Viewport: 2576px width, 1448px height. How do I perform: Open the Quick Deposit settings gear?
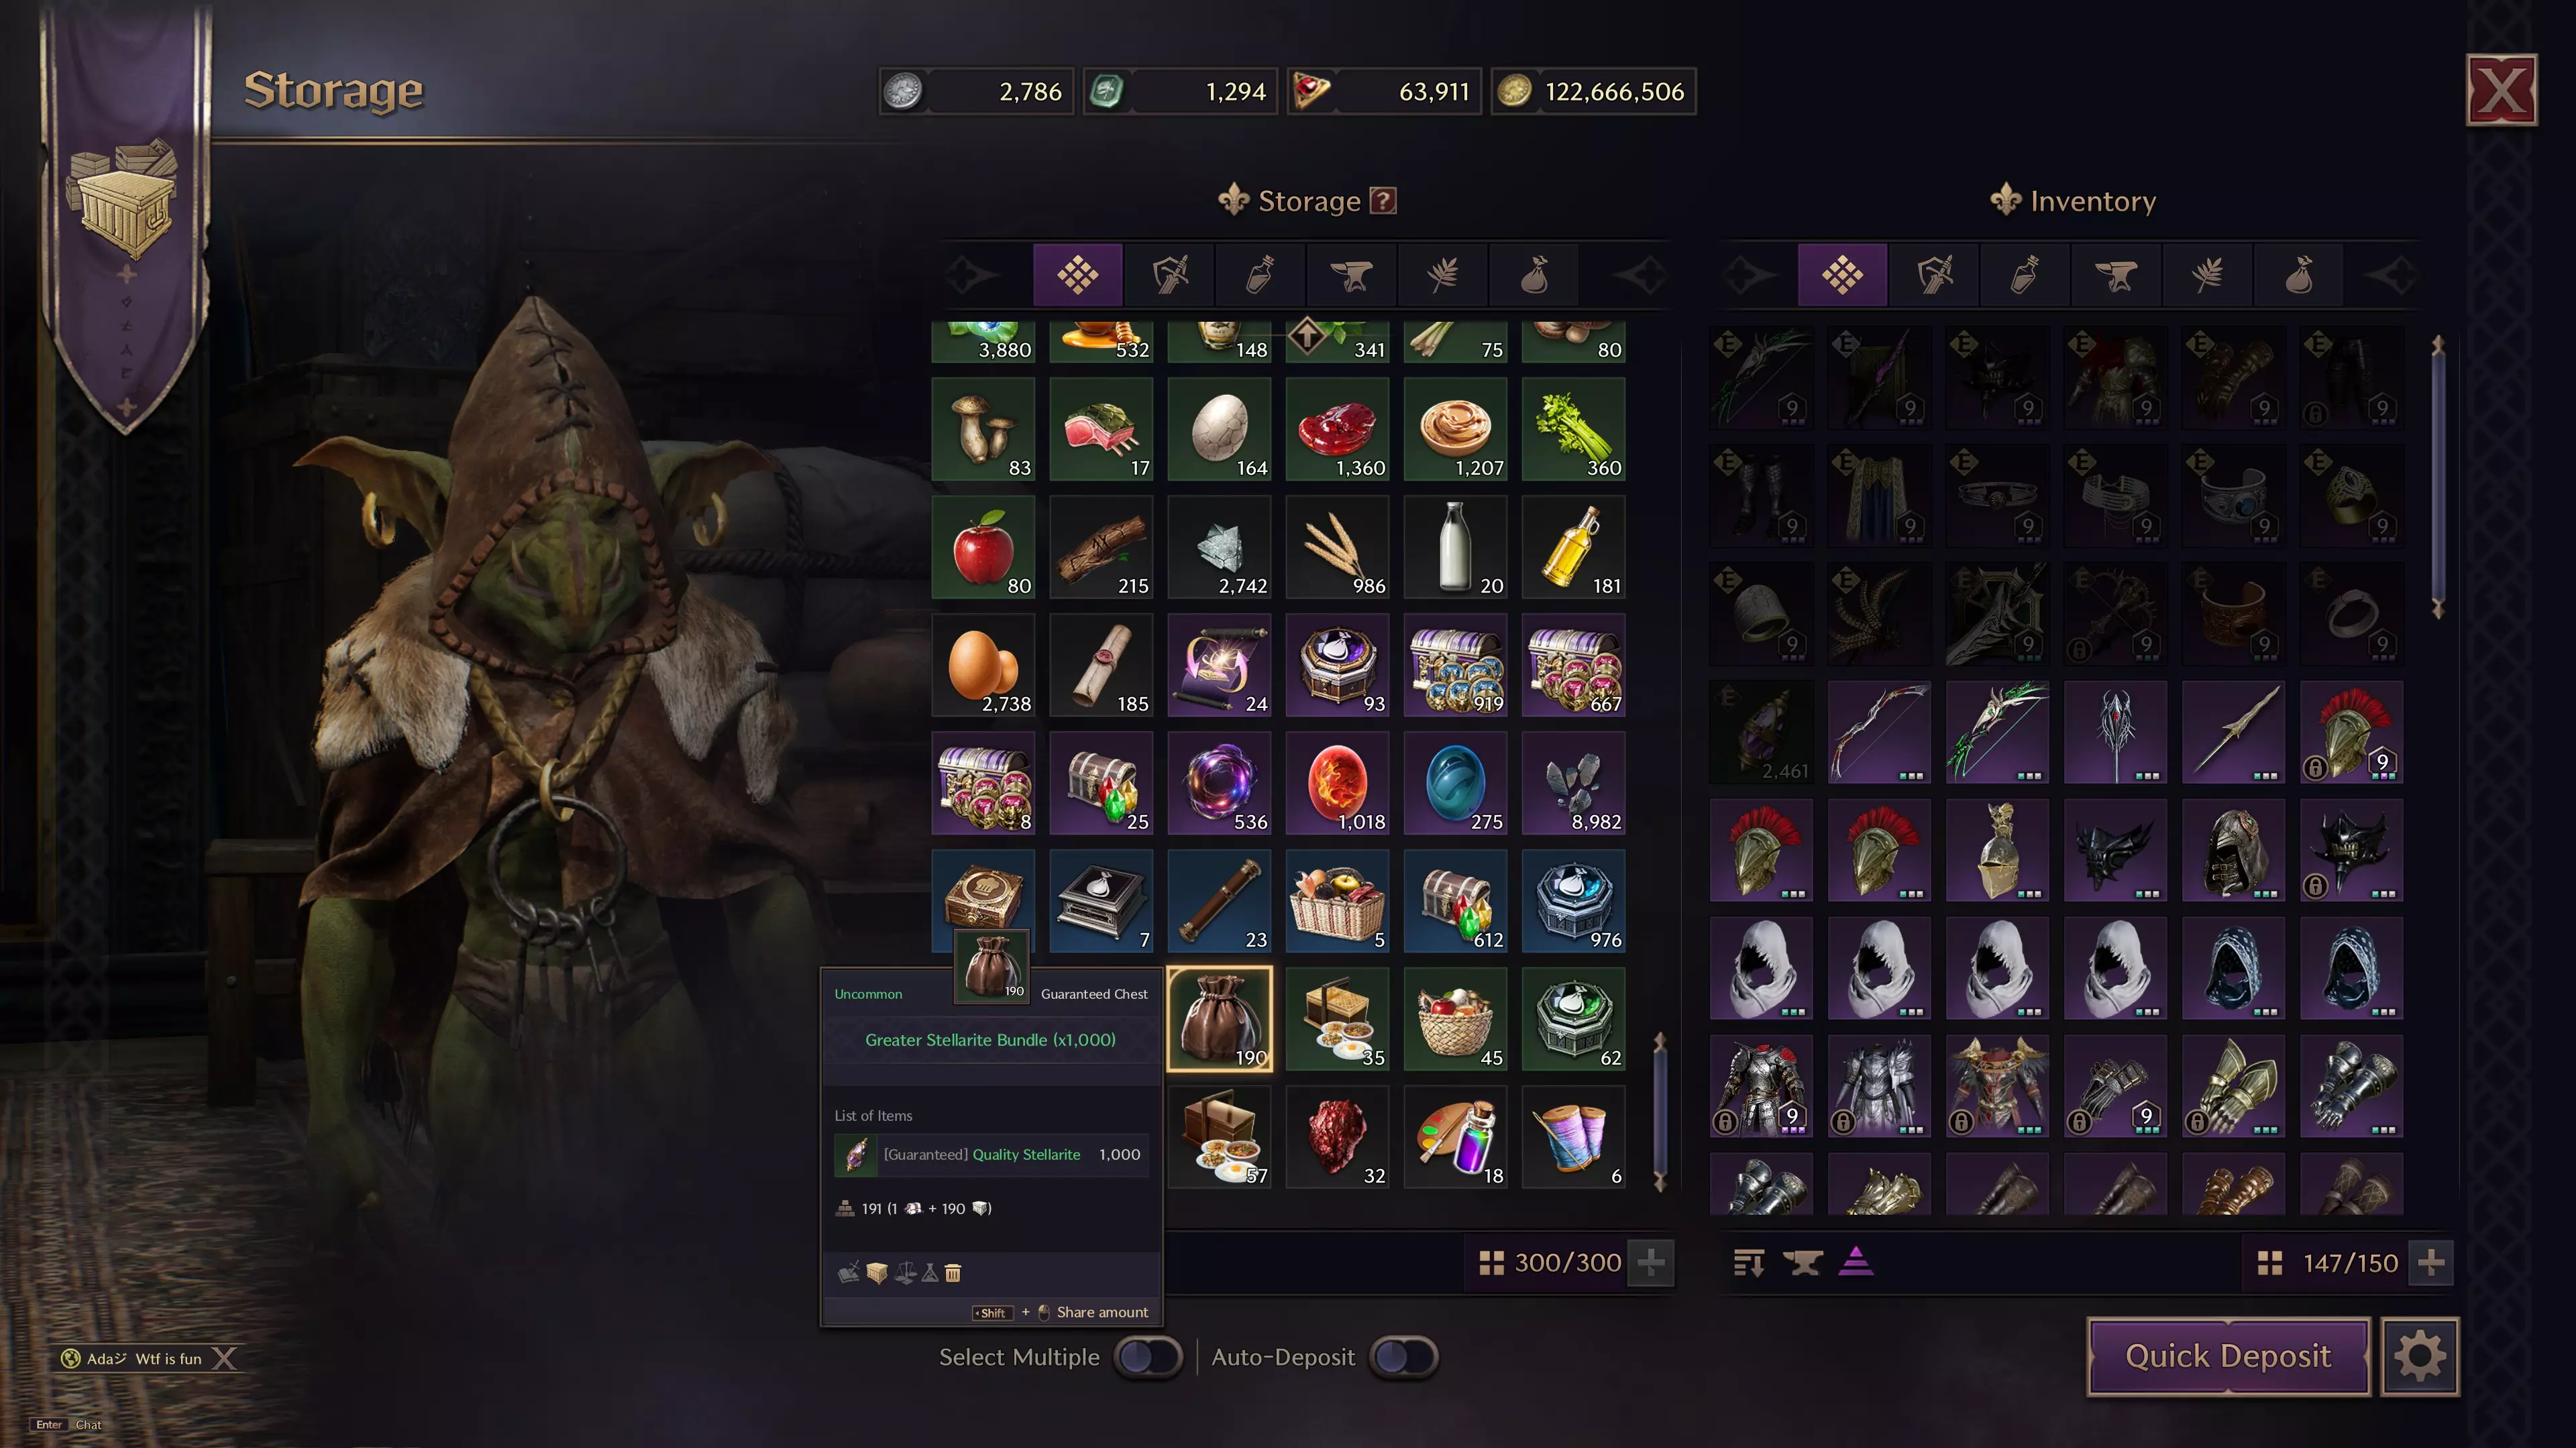[x=2419, y=1356]
